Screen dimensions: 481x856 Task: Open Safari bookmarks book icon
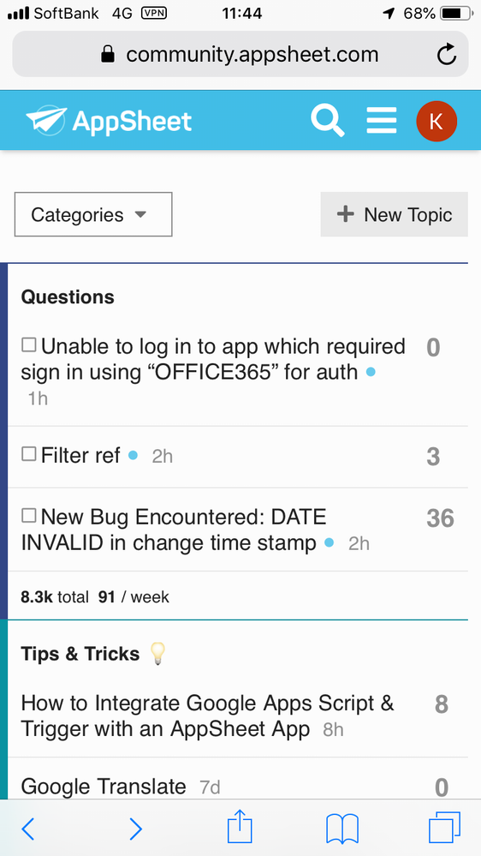(342, 829)
